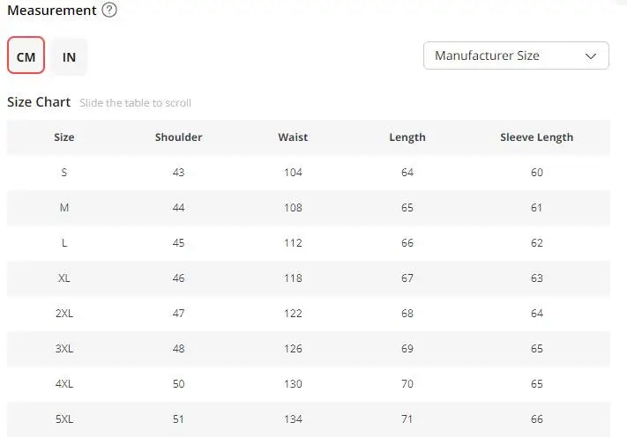Switch measurement units to IN
Screen dimensions: 627x437
pyautogui.click(x=69, y=57)
